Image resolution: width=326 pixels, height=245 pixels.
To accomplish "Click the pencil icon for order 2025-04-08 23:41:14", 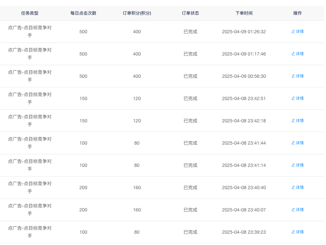I will pyautogui.click(x=293, y=165).
